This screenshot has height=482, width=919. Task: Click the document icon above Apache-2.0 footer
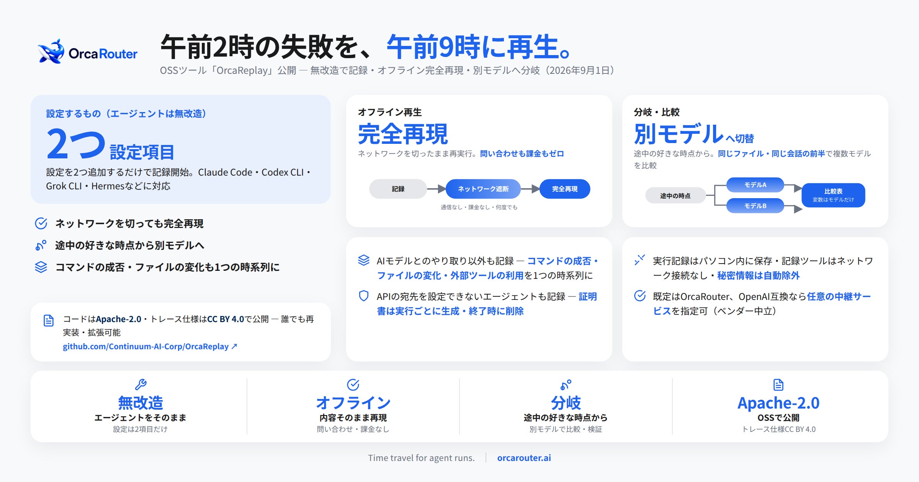[778, 384]
